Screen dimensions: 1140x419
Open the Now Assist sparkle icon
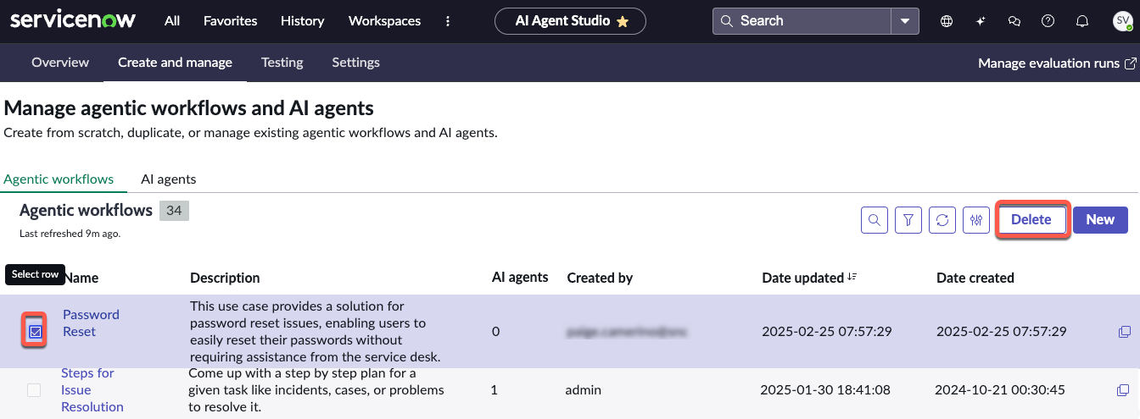pyautogui.click(x=981, y=21)
